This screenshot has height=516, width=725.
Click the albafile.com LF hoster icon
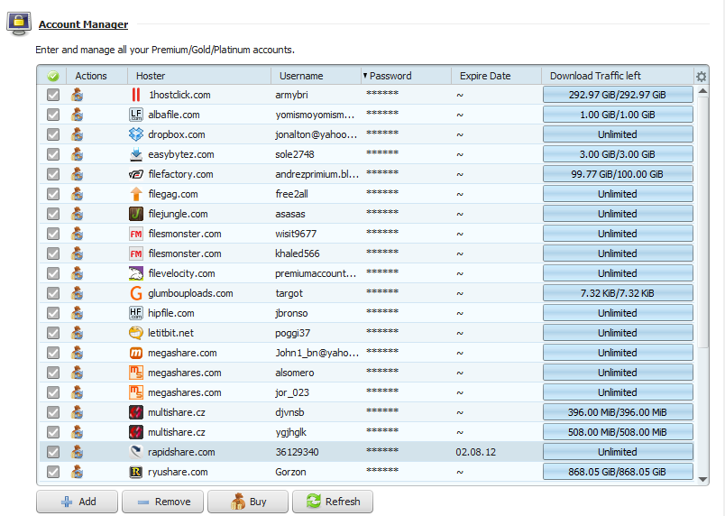click(x=136, y=115)
